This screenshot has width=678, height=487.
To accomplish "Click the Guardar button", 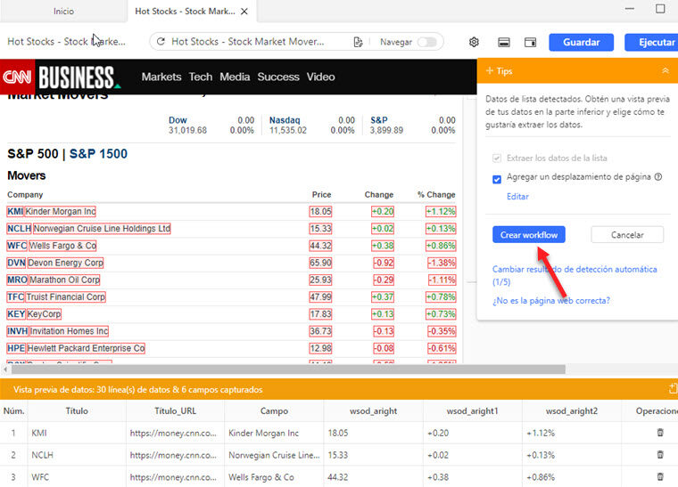I will 581,42.
